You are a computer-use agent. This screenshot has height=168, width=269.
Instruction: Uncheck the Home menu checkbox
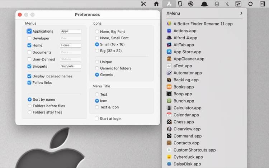click(x=29, y=45)
